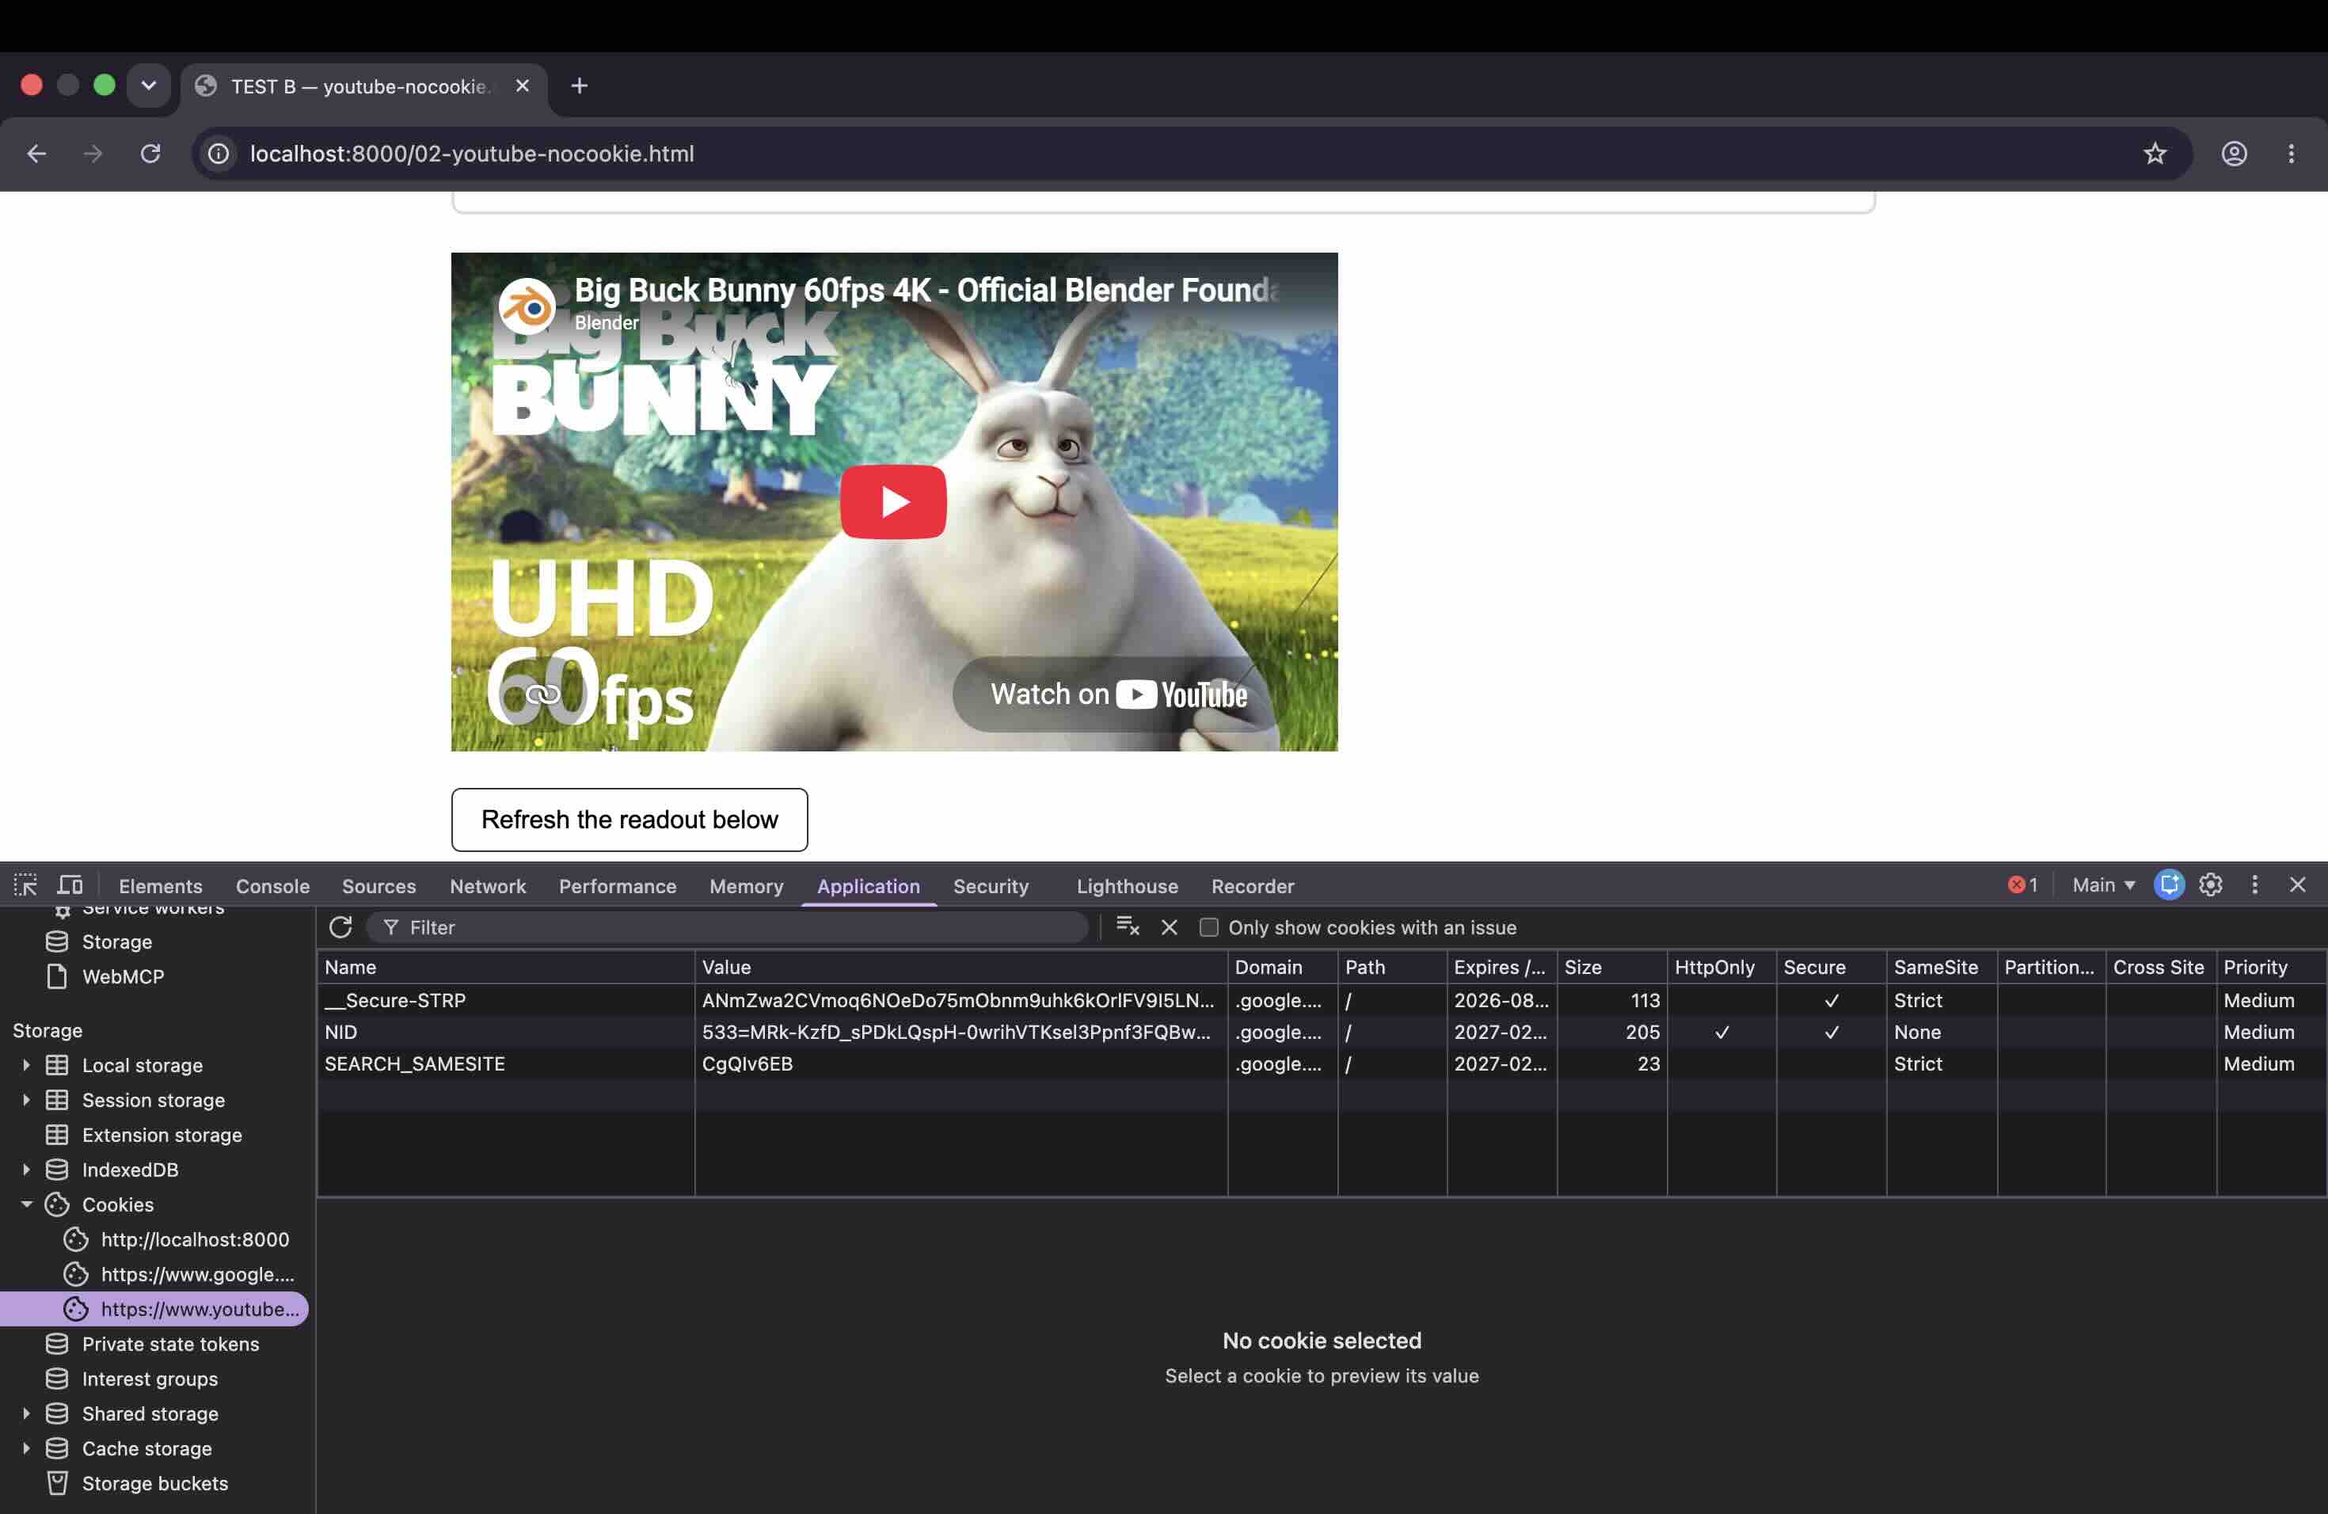Open the Big Buck Bunny video title
Viewport: 2328px width, 1514px height.
click(x=926, y=290)
